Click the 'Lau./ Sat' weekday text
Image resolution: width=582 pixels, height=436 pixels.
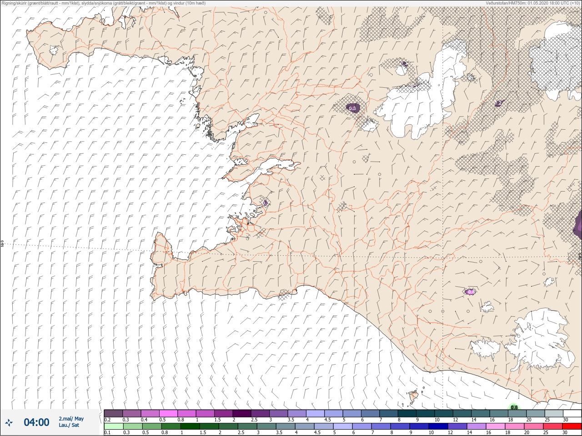coord(69,425)
